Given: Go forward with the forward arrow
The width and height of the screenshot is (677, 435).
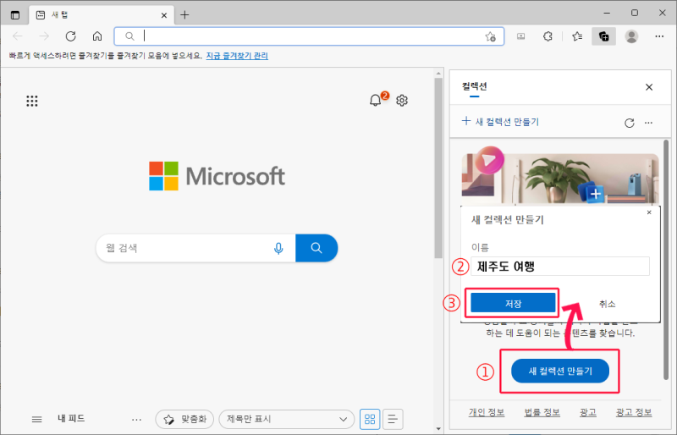Looking at the screenshot, I should pos(44,36).
